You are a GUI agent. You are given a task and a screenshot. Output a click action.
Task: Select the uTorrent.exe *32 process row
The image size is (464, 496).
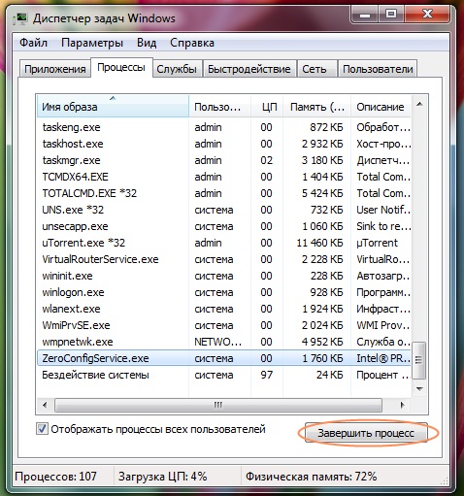[224, 243]
